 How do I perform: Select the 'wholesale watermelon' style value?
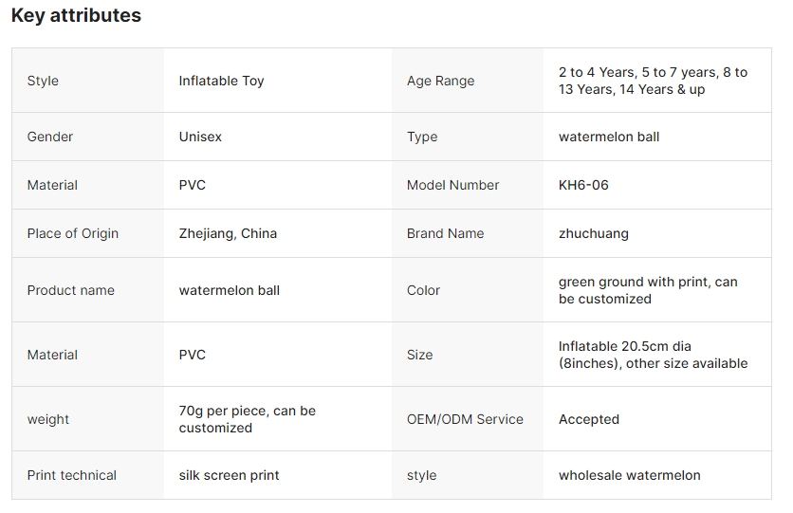[x=629, y=475]
